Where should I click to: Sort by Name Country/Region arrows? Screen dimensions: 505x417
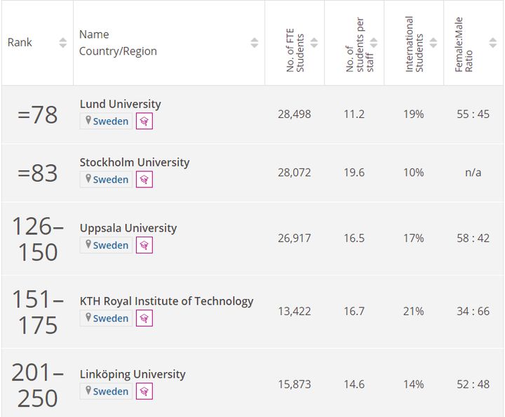(254, 43)
